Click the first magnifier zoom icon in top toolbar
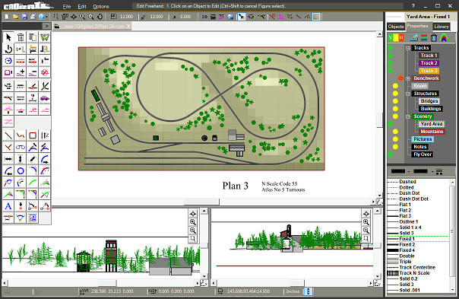Viewport: 459px width, 299px height. click(83, 17)
